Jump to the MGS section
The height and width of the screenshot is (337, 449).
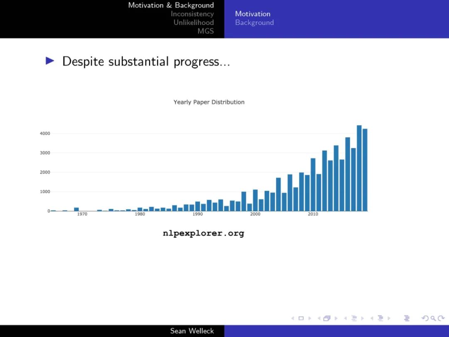click(205, 31)
